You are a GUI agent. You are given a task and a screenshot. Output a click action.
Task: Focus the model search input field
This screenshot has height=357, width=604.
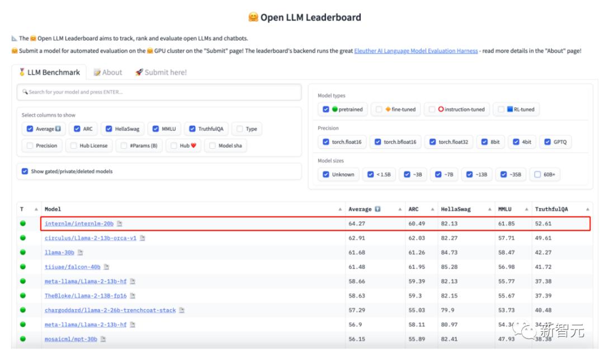click(159, 92)
